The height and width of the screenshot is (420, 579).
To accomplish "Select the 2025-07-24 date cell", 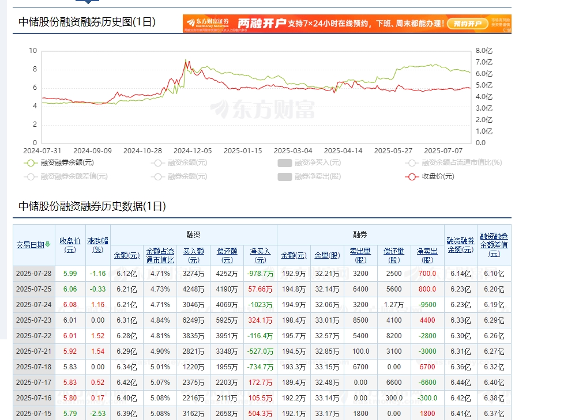I will [x=34, y=305].
